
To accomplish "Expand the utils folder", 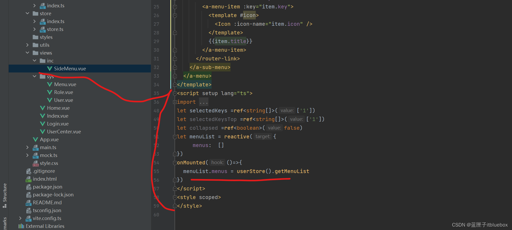I will (x=27, y=45).
